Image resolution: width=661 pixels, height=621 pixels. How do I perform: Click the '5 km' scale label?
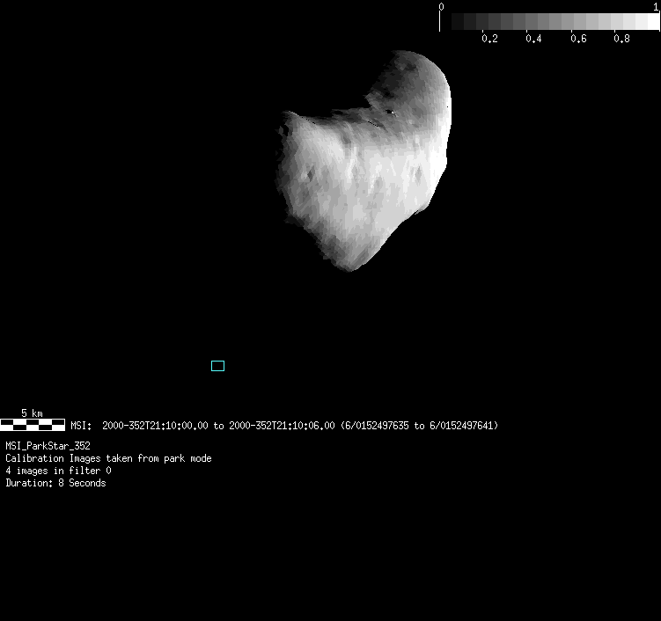(32, 413)
